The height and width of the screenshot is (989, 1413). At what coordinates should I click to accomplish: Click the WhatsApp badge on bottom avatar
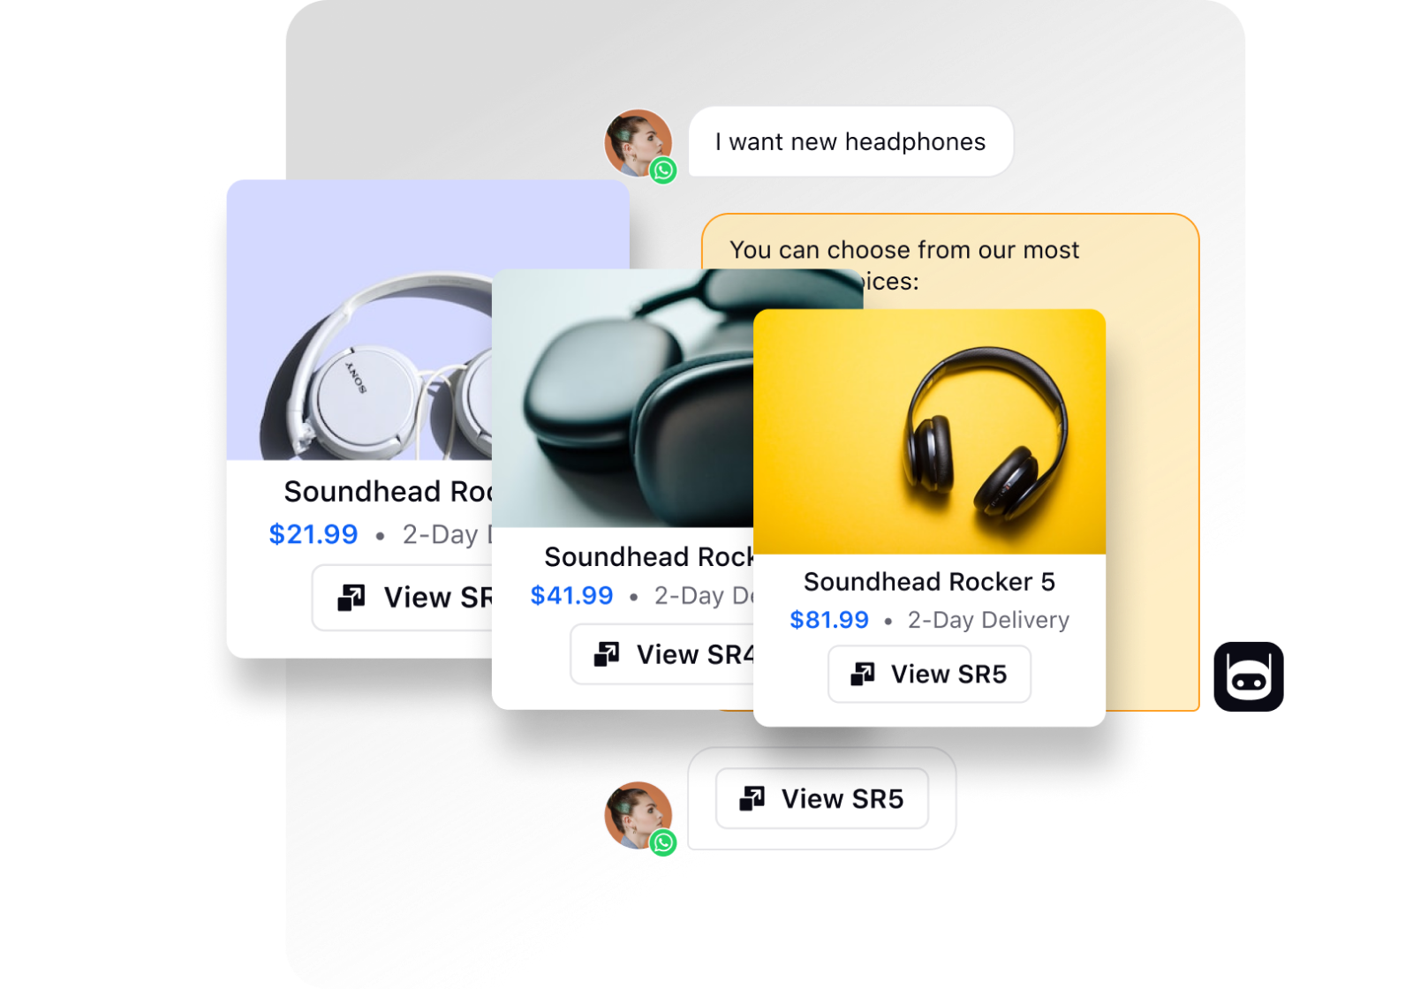point(663,842)
